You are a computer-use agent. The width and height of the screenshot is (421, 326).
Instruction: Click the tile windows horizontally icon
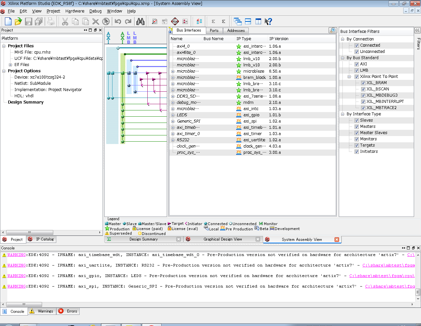[248, 22]
